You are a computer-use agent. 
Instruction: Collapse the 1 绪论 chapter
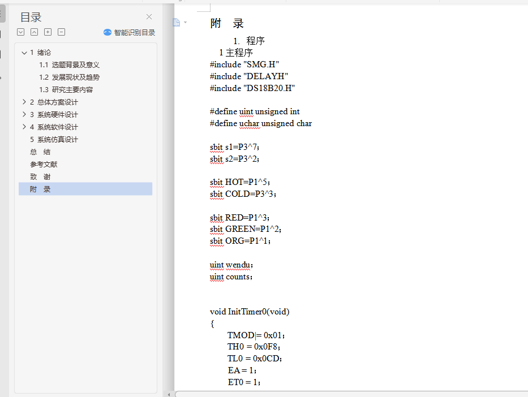pyautogui.click(x=24, y=53)
